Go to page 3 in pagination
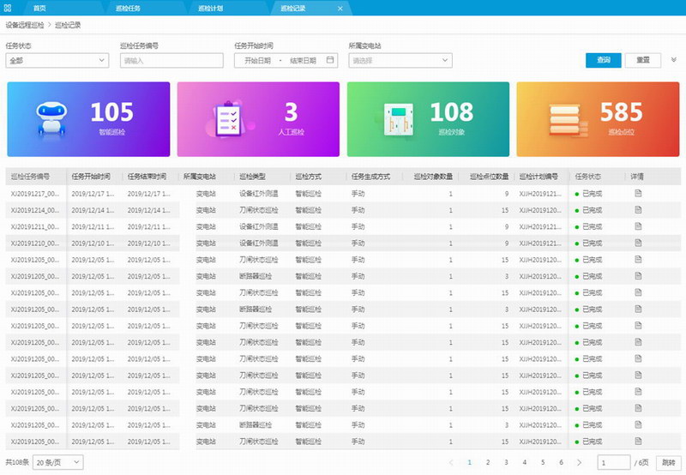Image resolution: width=686 pixels, height=475 pixels. [x=506, y=462]
